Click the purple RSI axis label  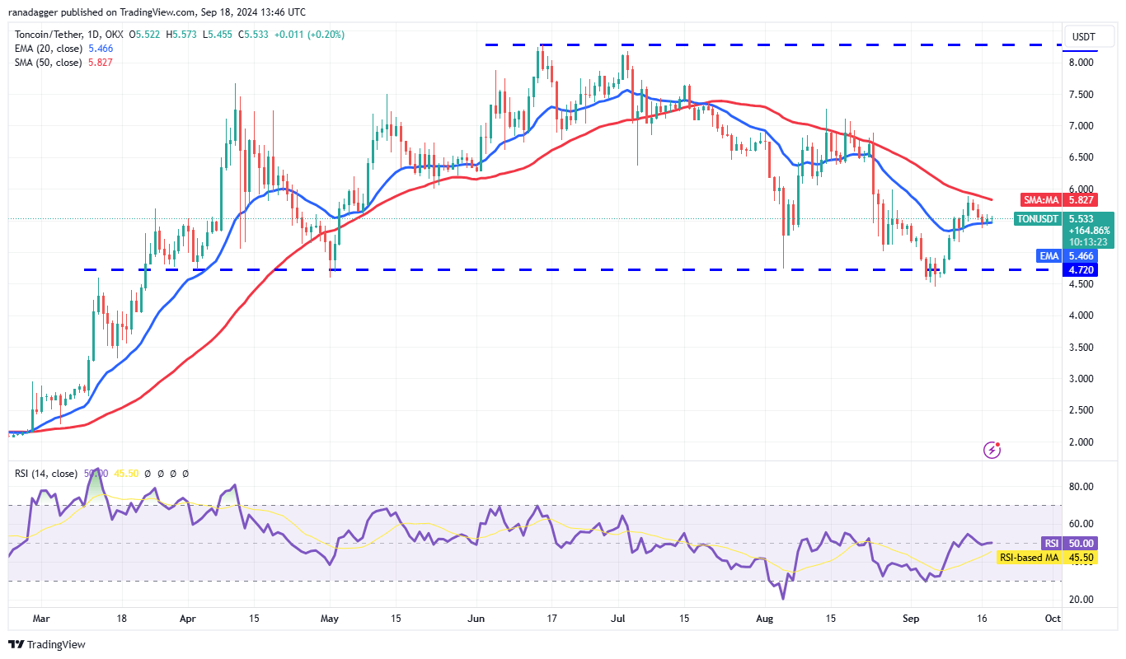point(1051,543)
